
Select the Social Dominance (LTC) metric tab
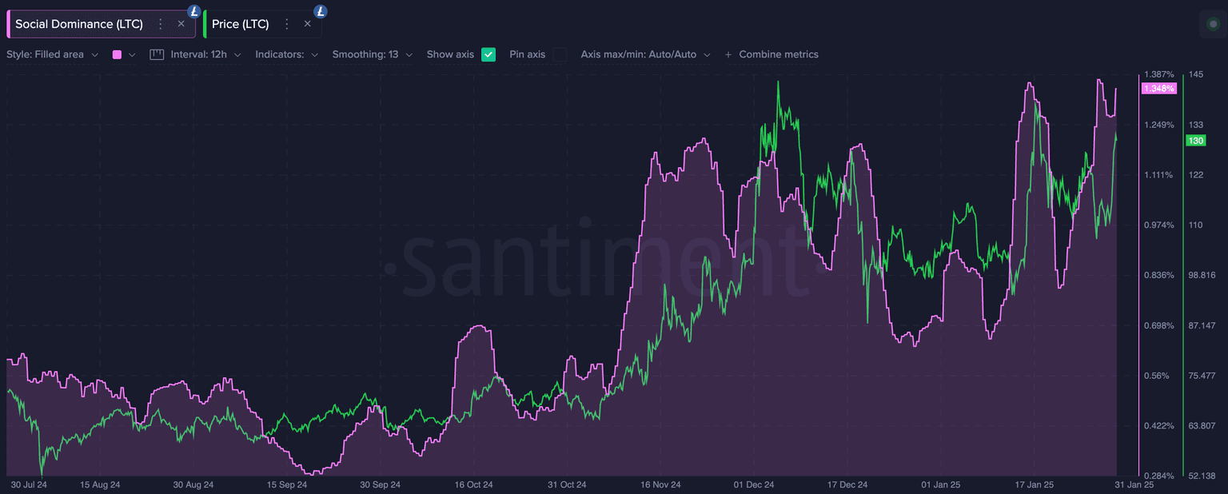pyautogui.click(x=78, y=24)
